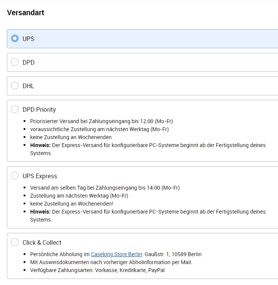
Task: Choose the Click & Collect radio button
Action: pos(15,242)
